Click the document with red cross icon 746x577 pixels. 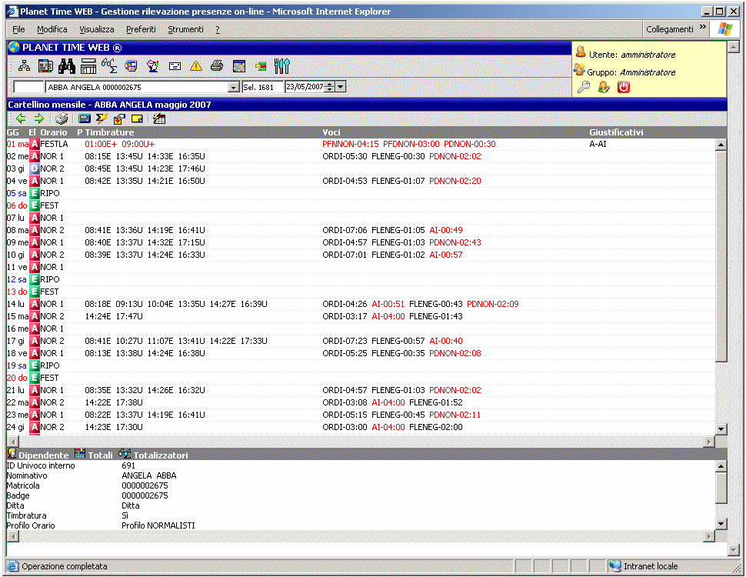[x=119, y=118]
